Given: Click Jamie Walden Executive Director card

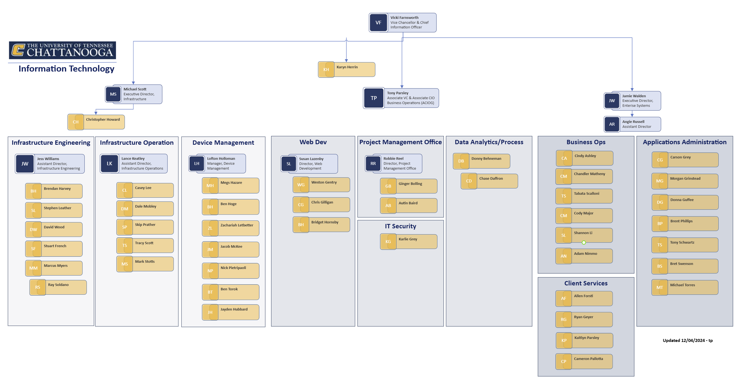Looking at the screenshot, I should pyautogui.click(x=632, y=101).
